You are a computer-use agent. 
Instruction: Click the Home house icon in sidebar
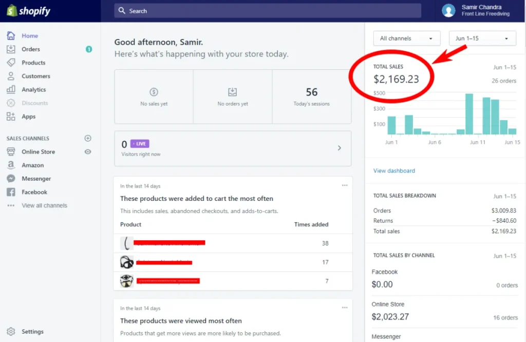coord(11,35)
